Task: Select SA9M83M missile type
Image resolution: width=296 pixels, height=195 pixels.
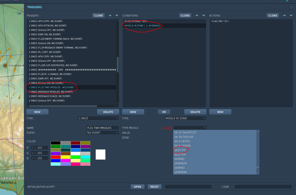Action: 215,172
